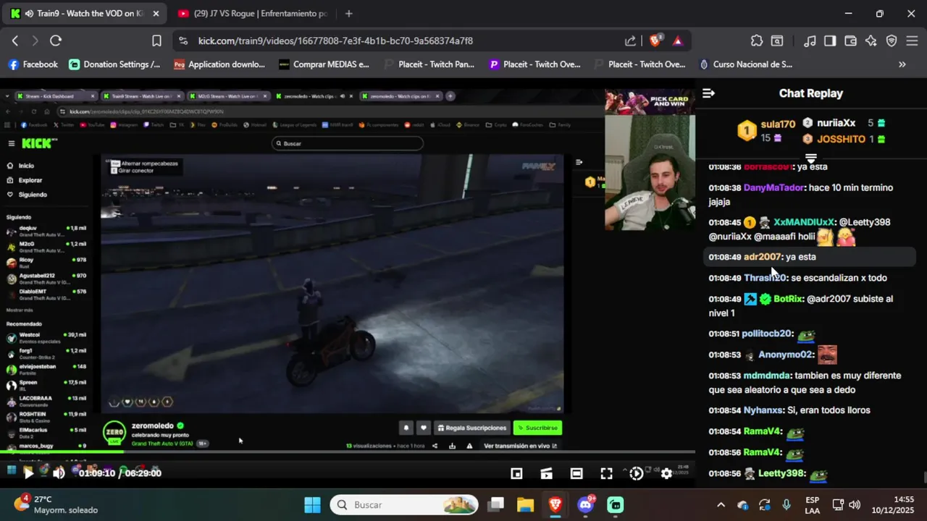Open Brave Shields lion icon

655,41
